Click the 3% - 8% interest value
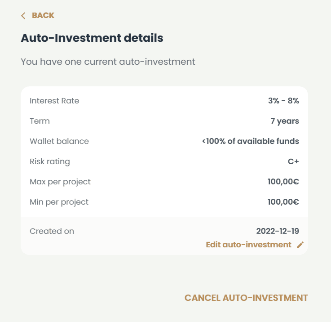 tap(283, 101)
